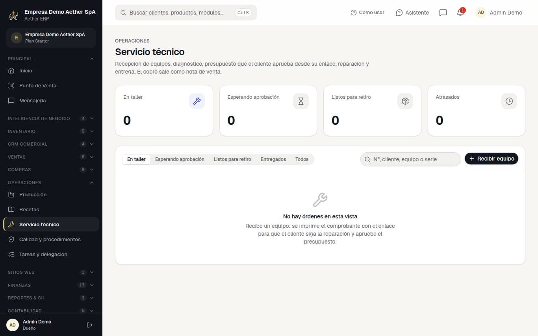Image resolution: width=538 pixels, height=336 pixels.
Task: Expand the Compras section
Action: (51, 170)
